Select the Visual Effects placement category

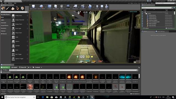click(x=5, y=26)
